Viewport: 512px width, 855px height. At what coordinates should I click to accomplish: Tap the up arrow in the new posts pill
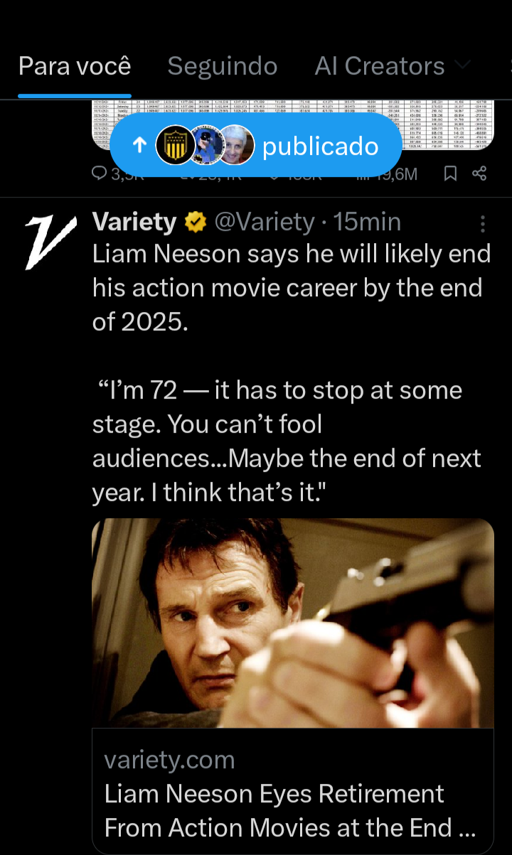click(140, 146)
